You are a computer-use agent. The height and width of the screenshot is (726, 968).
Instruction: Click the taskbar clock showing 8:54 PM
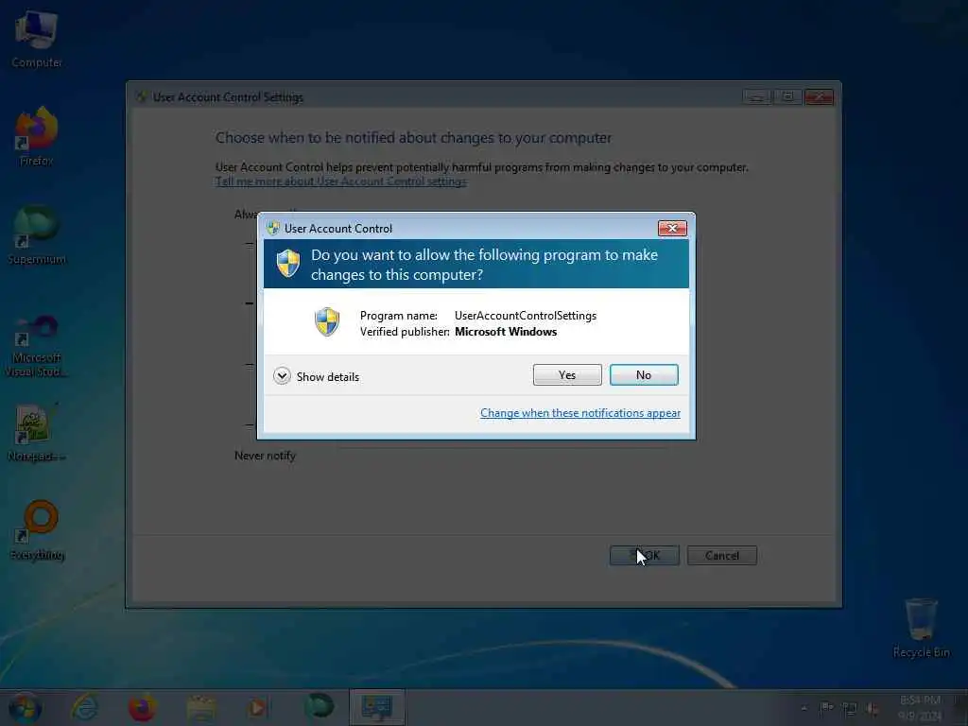920,707
